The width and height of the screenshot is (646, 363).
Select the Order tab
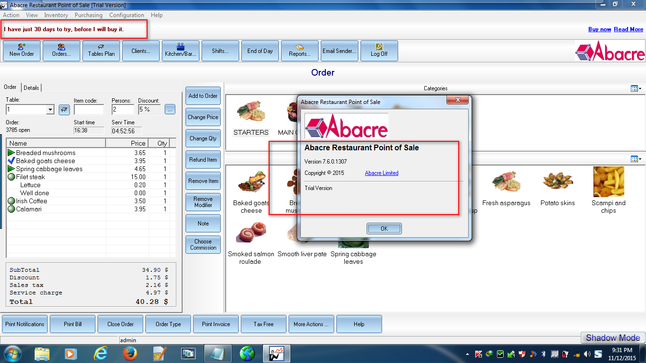(10, 87)
